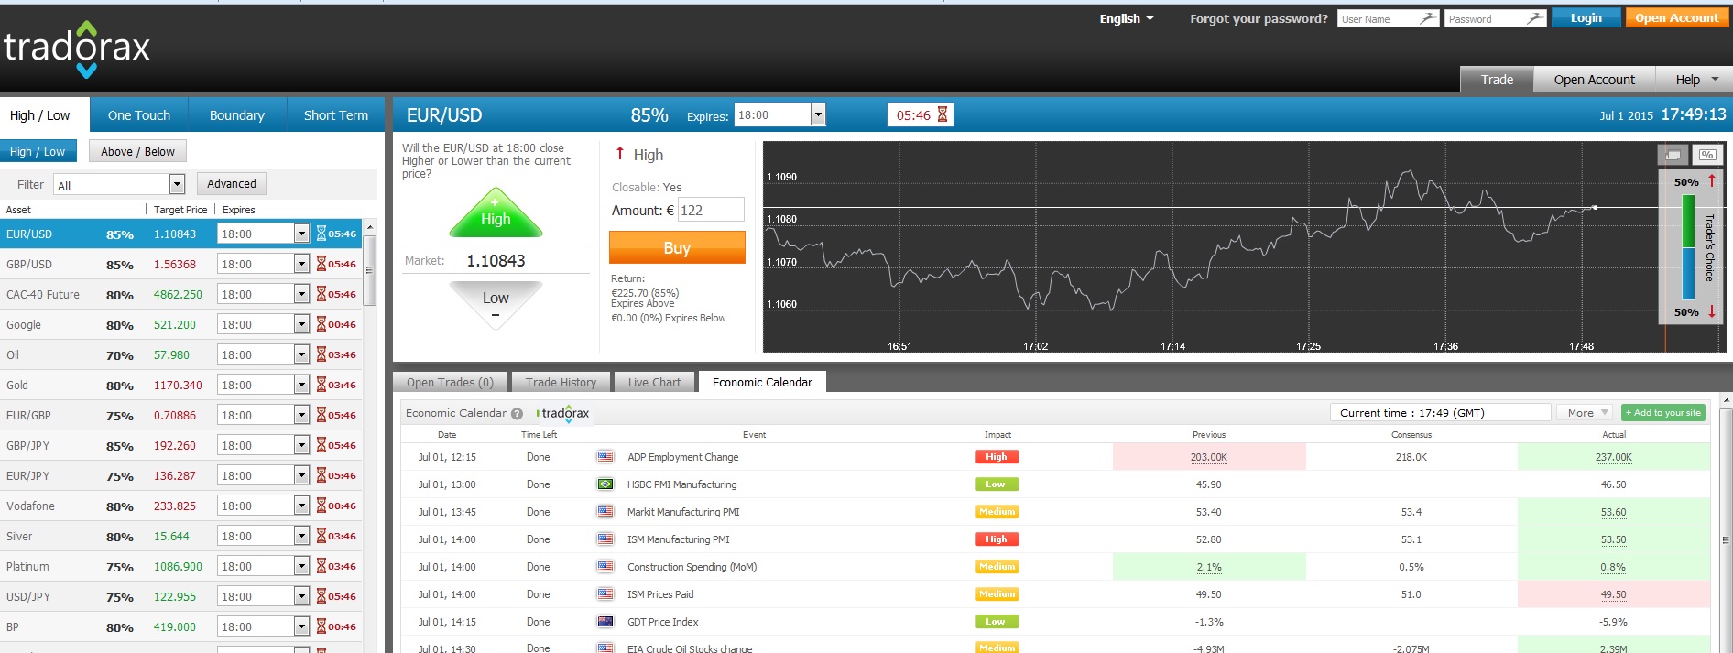The image size is (1733, 653).
Task: Open the Trade History tab
Action: click(561, 382)
